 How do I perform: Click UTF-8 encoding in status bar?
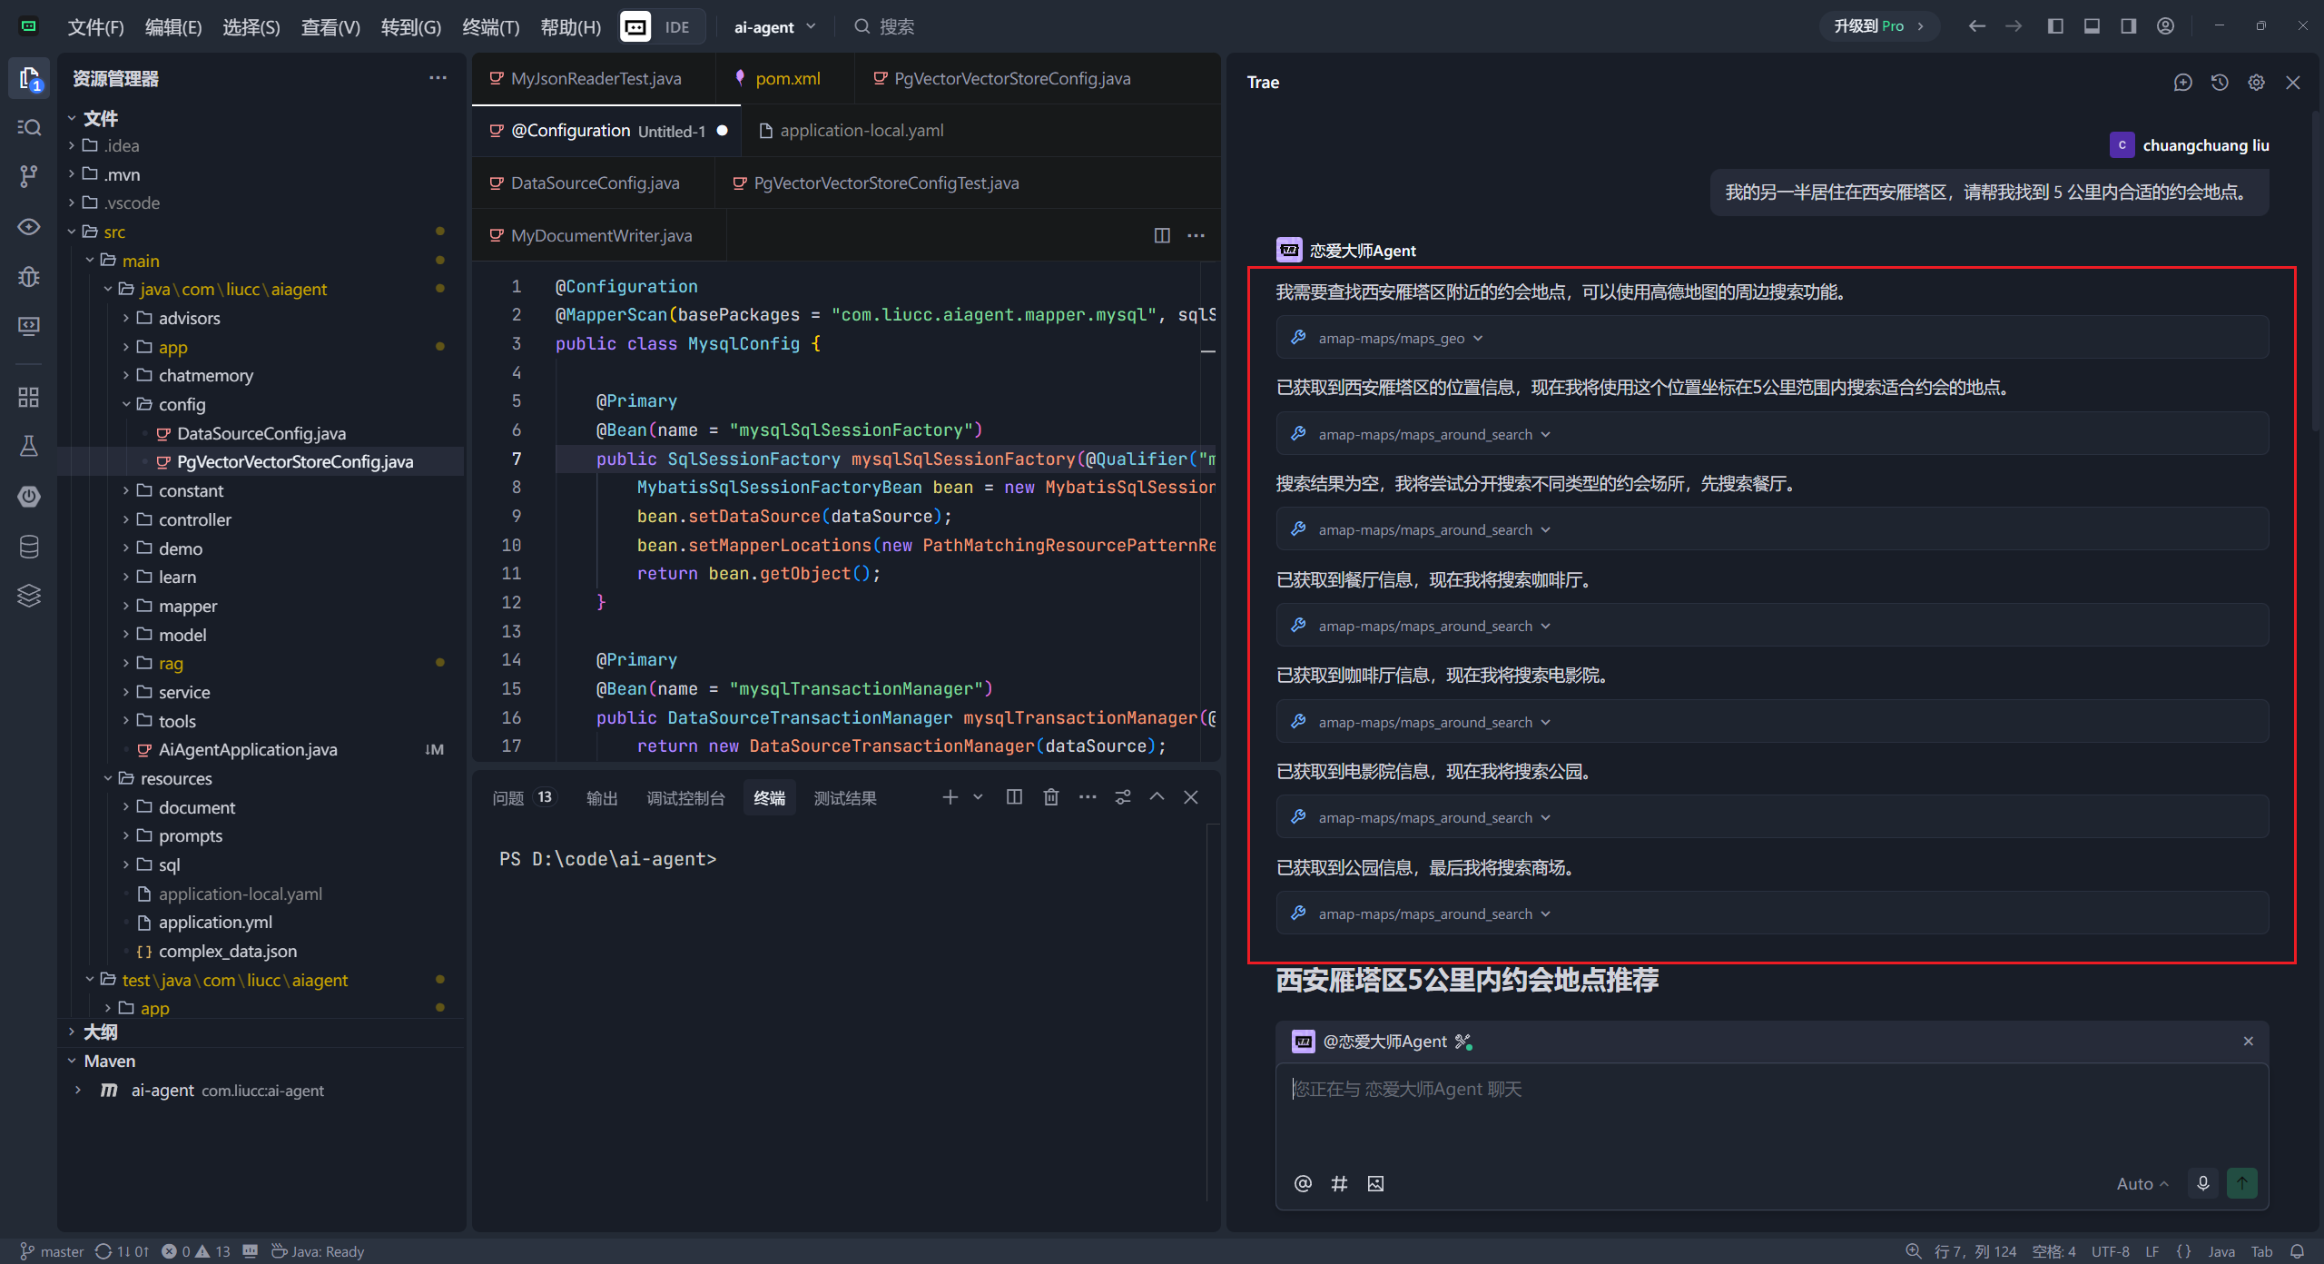pos(2111,1251)
